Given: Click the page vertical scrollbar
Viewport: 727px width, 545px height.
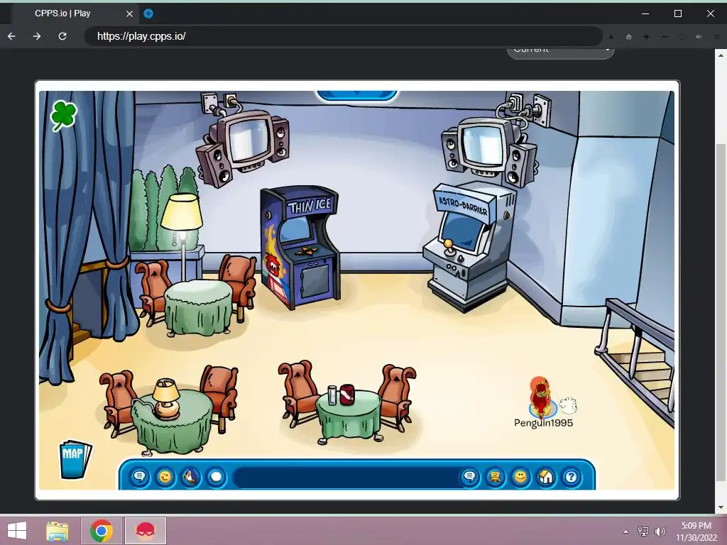Looking at the screenshot, I should 721,312.
